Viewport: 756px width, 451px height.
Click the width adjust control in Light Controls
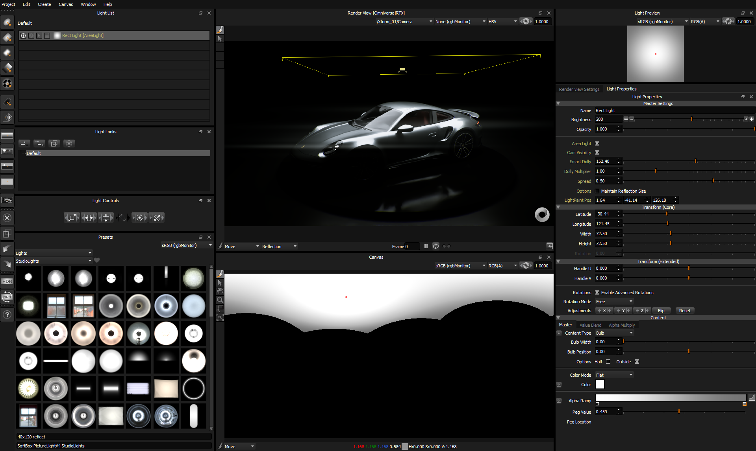(89, 217)
